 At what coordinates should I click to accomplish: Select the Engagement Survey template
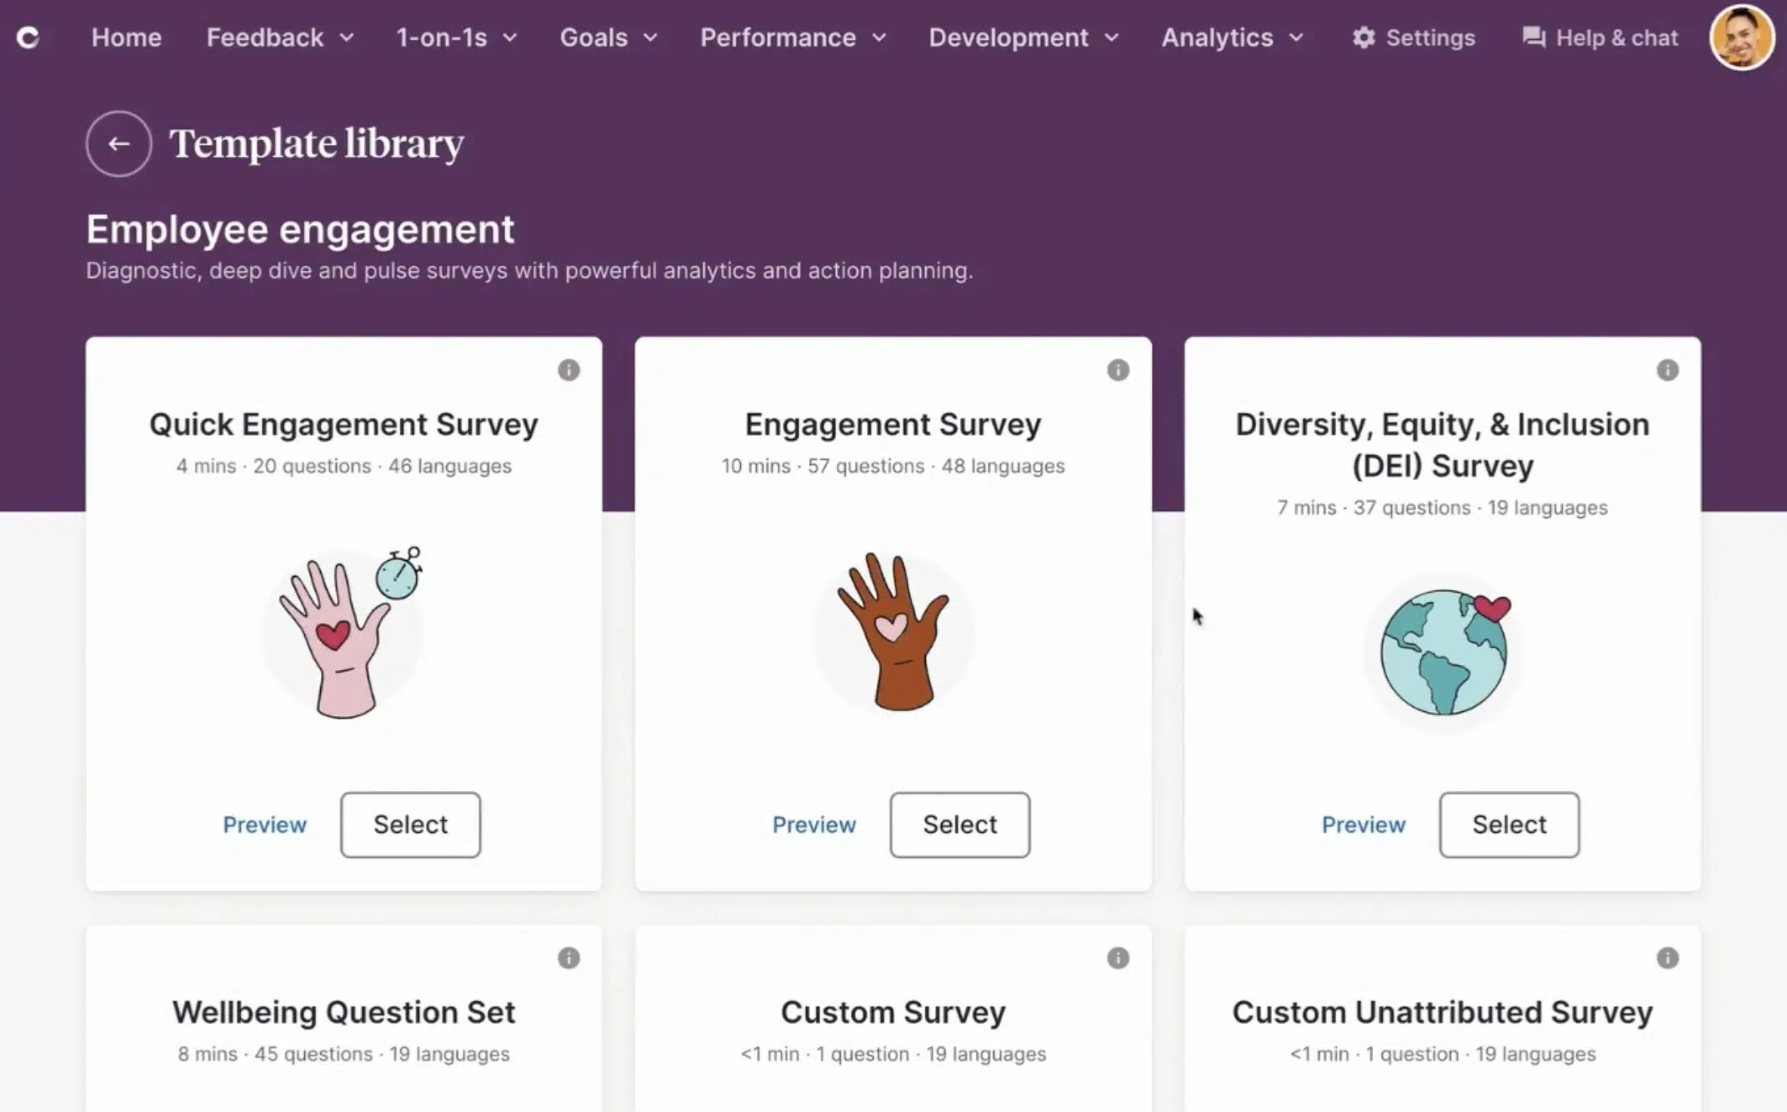[959, 824]
